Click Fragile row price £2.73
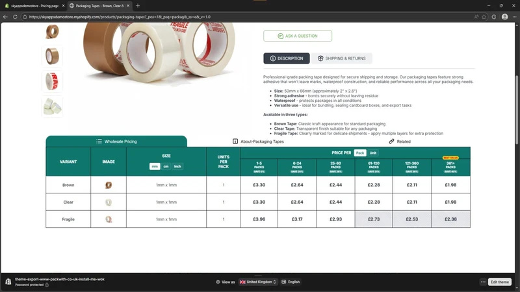This screenshot has width=520, height=292. (374, 219)
